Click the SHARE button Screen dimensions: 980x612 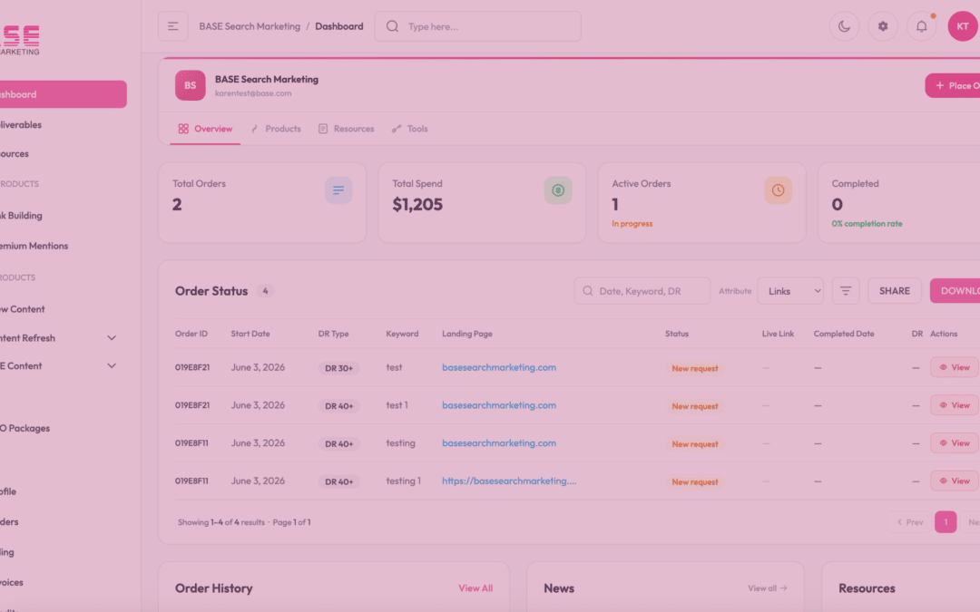pyautogui.click(x=895, y=291)
